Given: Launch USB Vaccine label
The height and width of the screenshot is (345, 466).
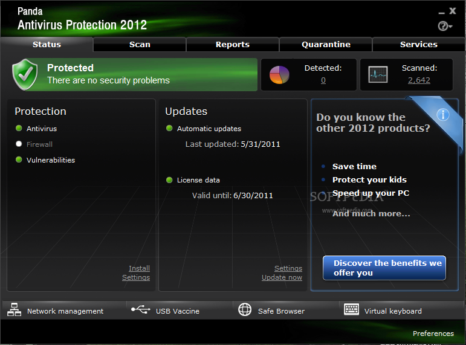Looking at the screenshot, I should pos(178,311).
